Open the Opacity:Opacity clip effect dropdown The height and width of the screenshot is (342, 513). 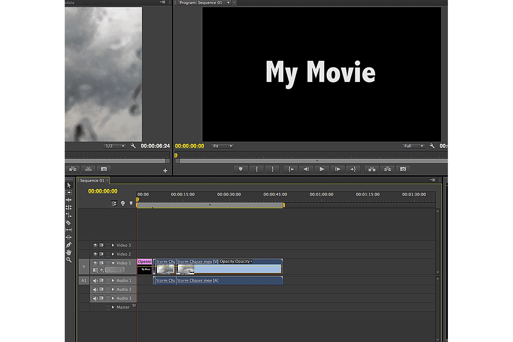click(236, 261)
